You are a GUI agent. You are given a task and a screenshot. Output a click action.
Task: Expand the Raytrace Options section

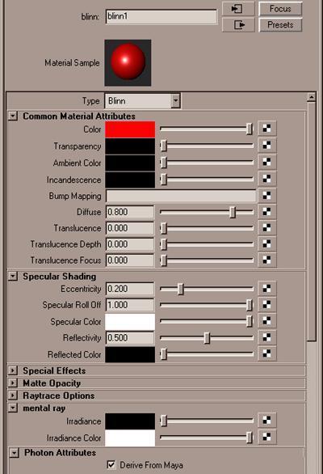(13, 396)
